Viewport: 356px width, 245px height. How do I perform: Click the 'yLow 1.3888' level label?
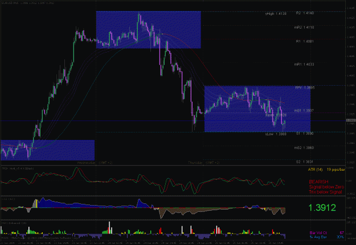[x=276, y=134]
